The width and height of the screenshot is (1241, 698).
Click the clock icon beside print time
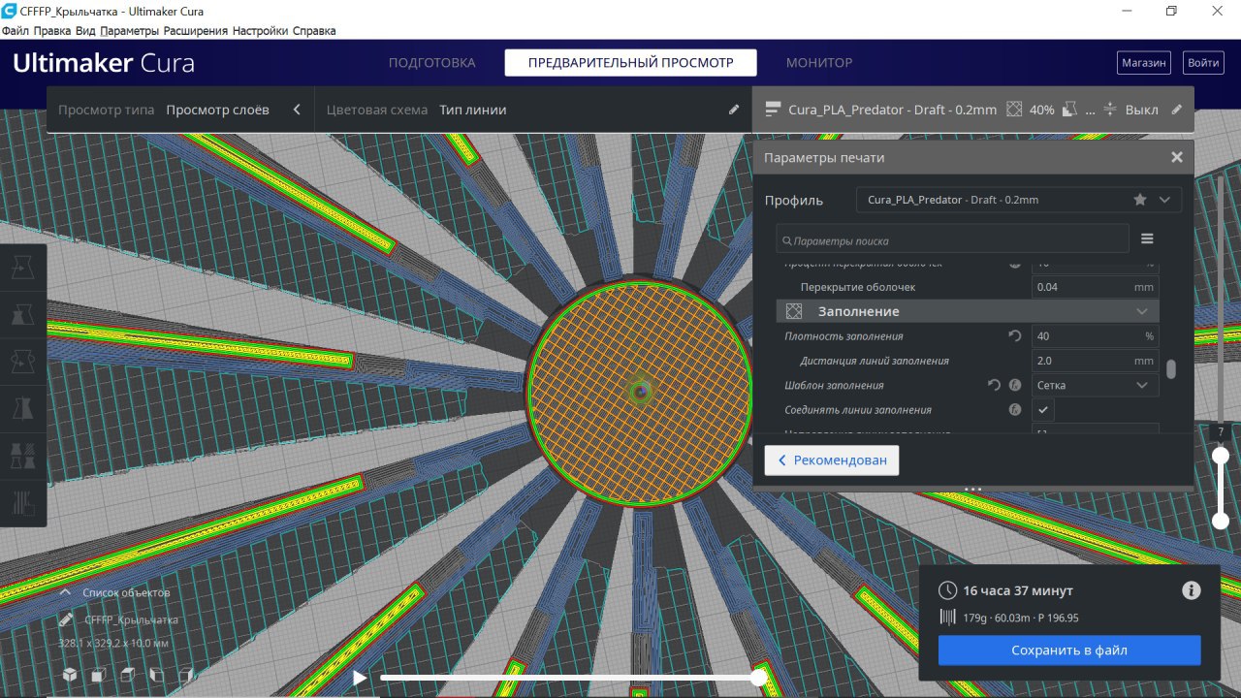click(947, 590)
